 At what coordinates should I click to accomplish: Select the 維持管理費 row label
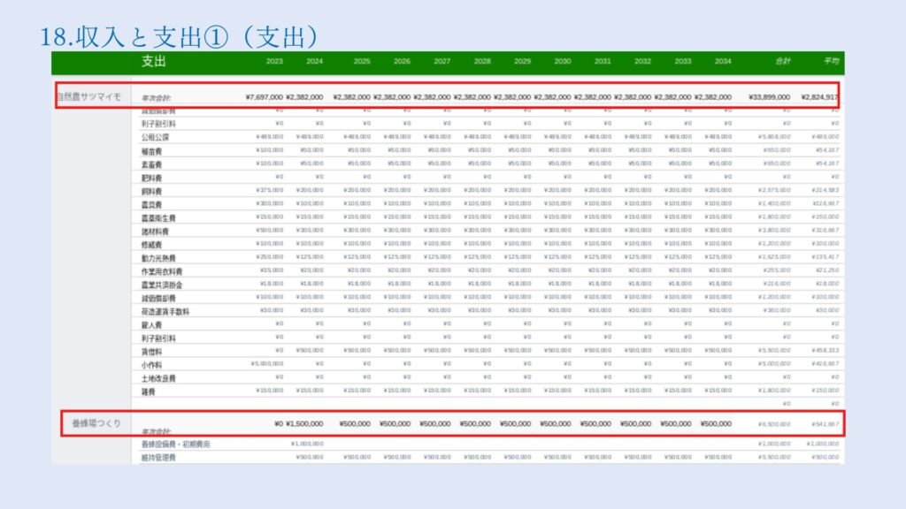coord(159,457)
